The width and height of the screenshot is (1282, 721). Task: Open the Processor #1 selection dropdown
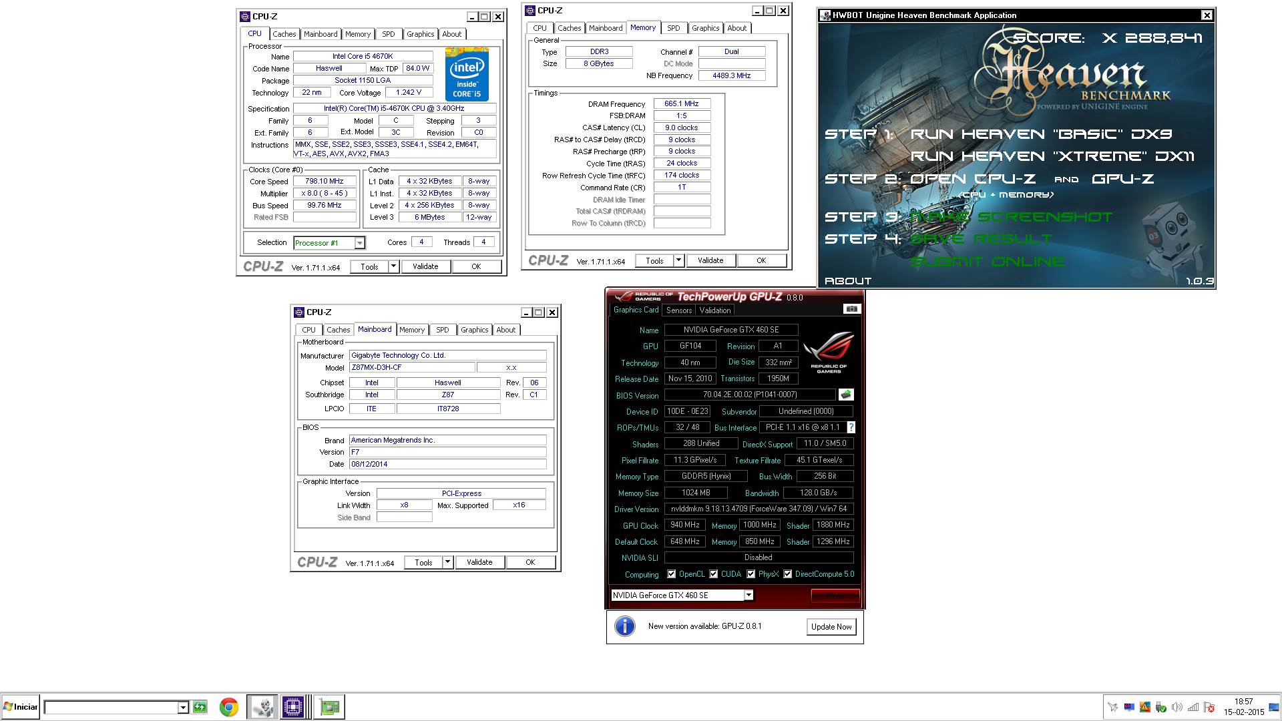(359, 243)
